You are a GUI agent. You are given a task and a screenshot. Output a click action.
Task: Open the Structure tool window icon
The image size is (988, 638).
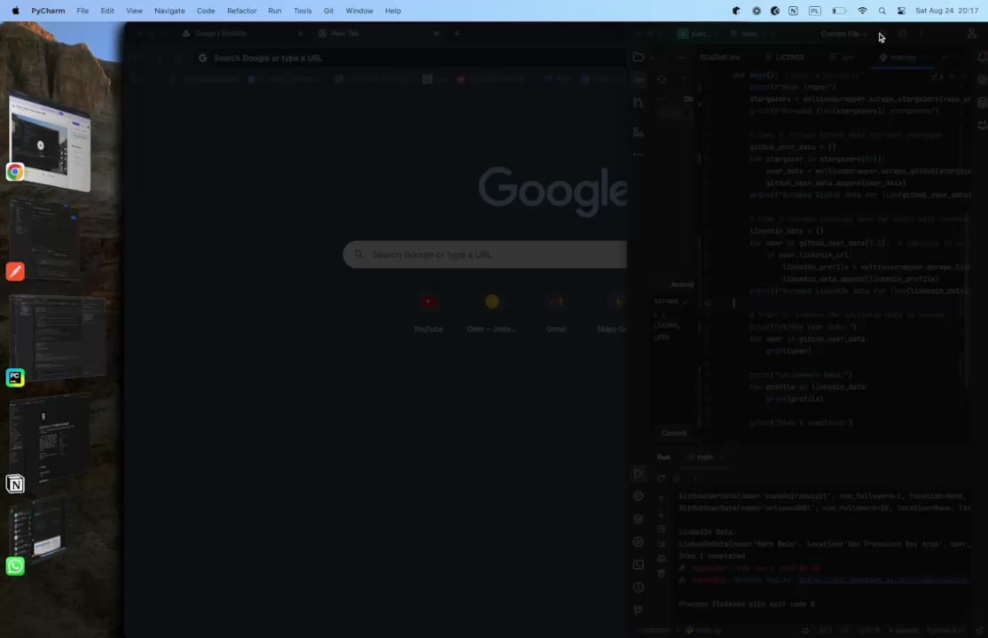(x=639, y=132)
